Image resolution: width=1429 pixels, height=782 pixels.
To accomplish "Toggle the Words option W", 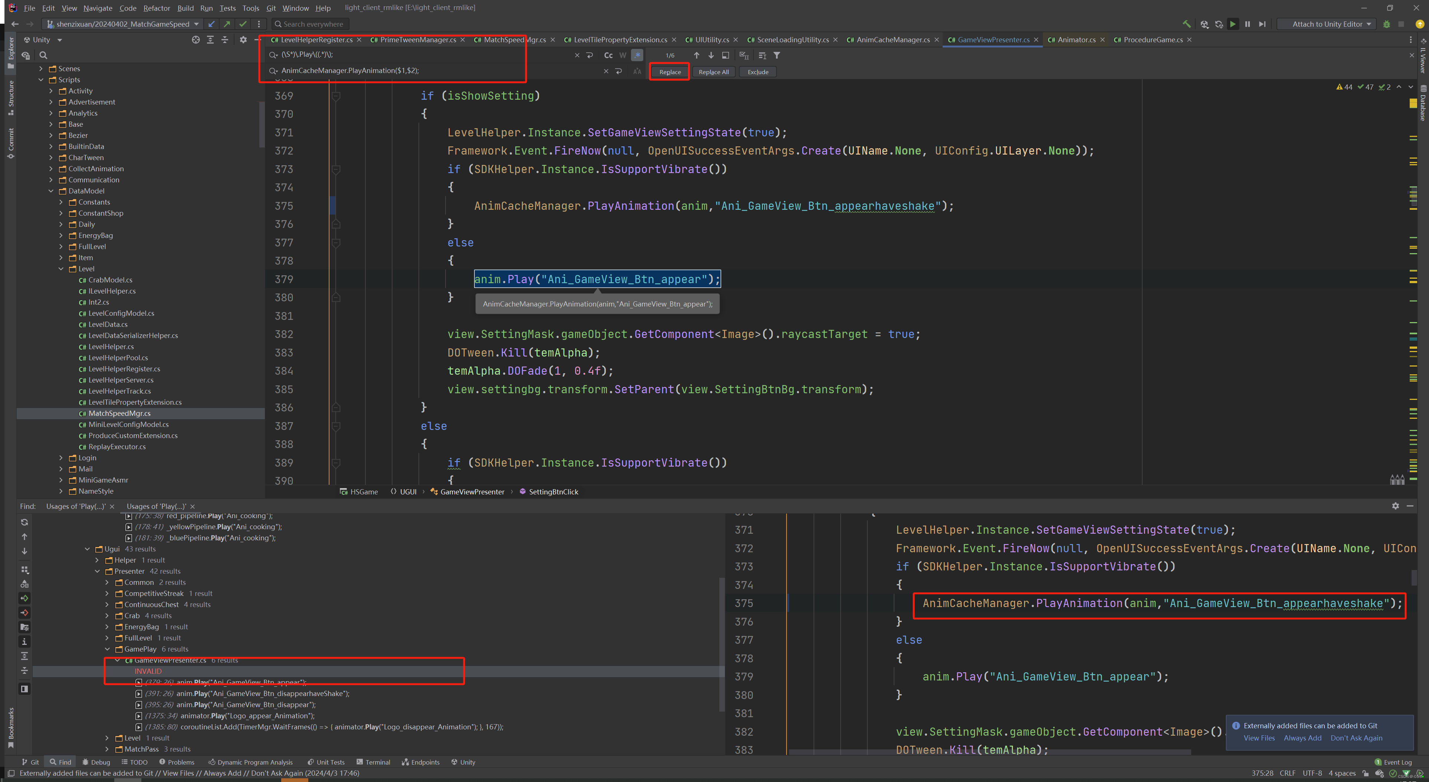I will click(x=623, y=56).
